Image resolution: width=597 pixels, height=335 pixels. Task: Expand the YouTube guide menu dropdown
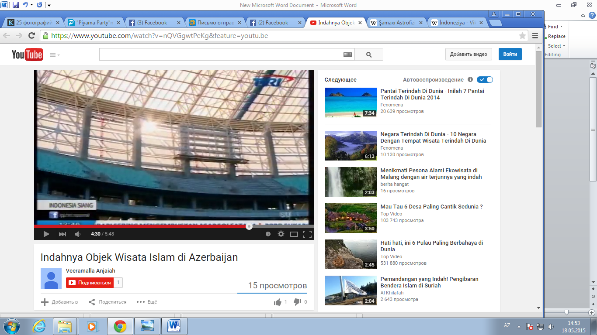[x=55, y=55]
